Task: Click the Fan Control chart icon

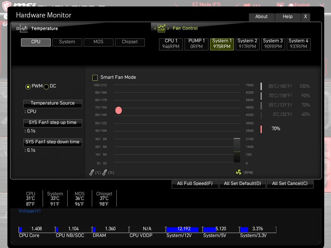Action: tap(162, 28)
